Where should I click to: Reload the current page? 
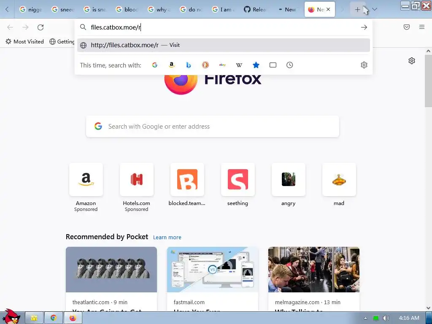tap(40, 27)
